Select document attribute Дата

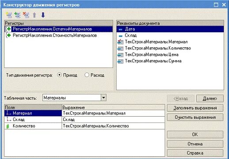pyautogui.click(x=170, y=29)
